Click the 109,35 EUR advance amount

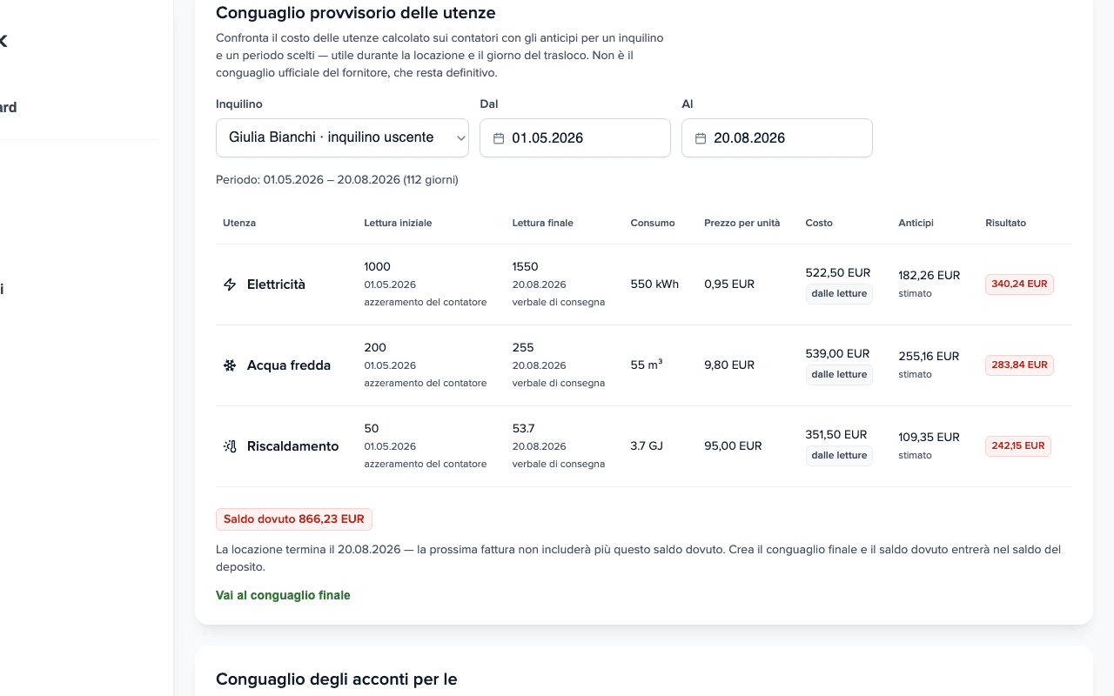point(929,437)
